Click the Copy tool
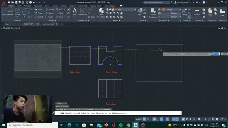This screenshot has height=128, width=228. [x=38, y=13]
